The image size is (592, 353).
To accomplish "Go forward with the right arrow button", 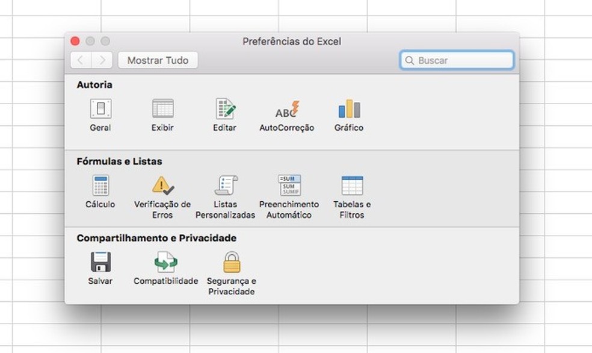I will pos(102,60).
